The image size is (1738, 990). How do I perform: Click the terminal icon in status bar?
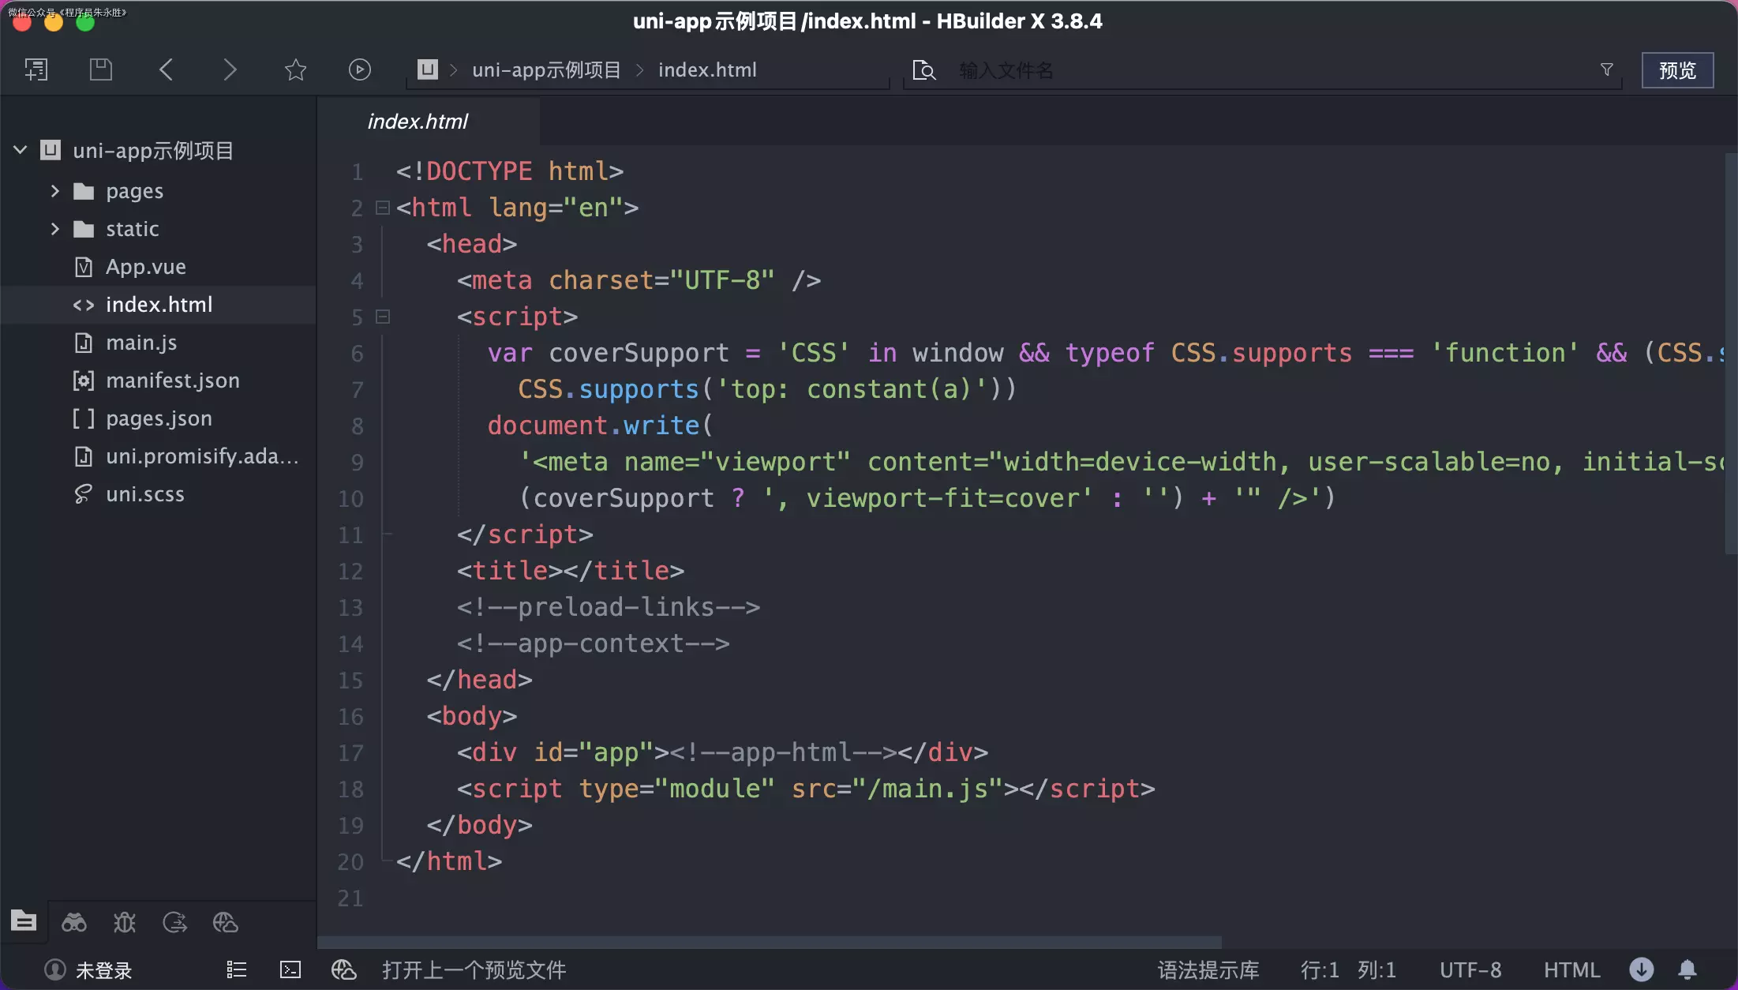(290, 969)
